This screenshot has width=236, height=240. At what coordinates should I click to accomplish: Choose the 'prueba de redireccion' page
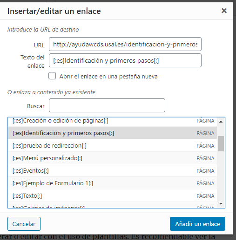pyautogui.click(x=113, y=145)
